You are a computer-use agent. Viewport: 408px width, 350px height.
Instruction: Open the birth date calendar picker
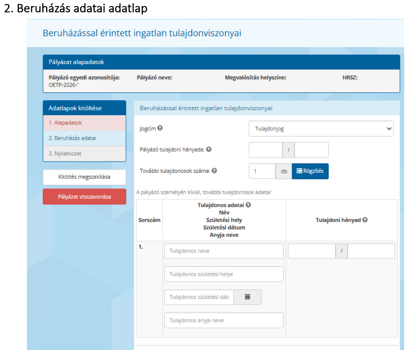point(247,297)
